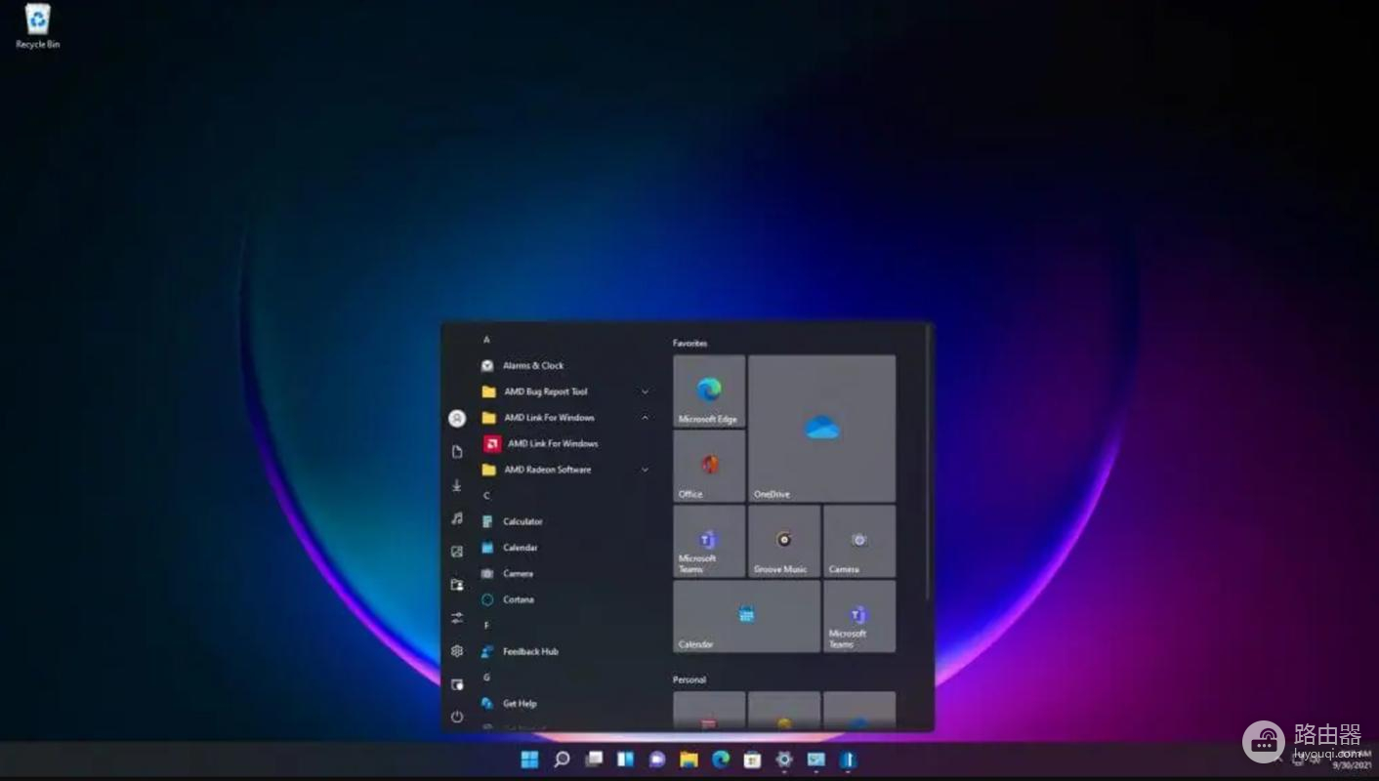Screen dimensions: 1379x781
Task: Click the Favorites tile group header
Action: (x=689, y=344)
